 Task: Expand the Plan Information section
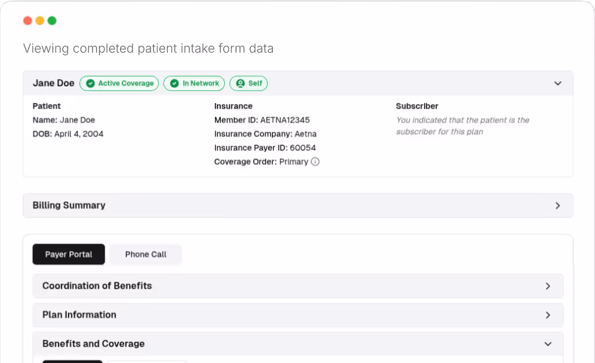[548, 315]
